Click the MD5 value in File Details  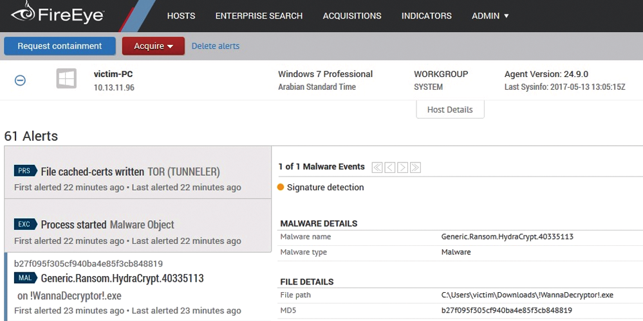click(507, 310)
